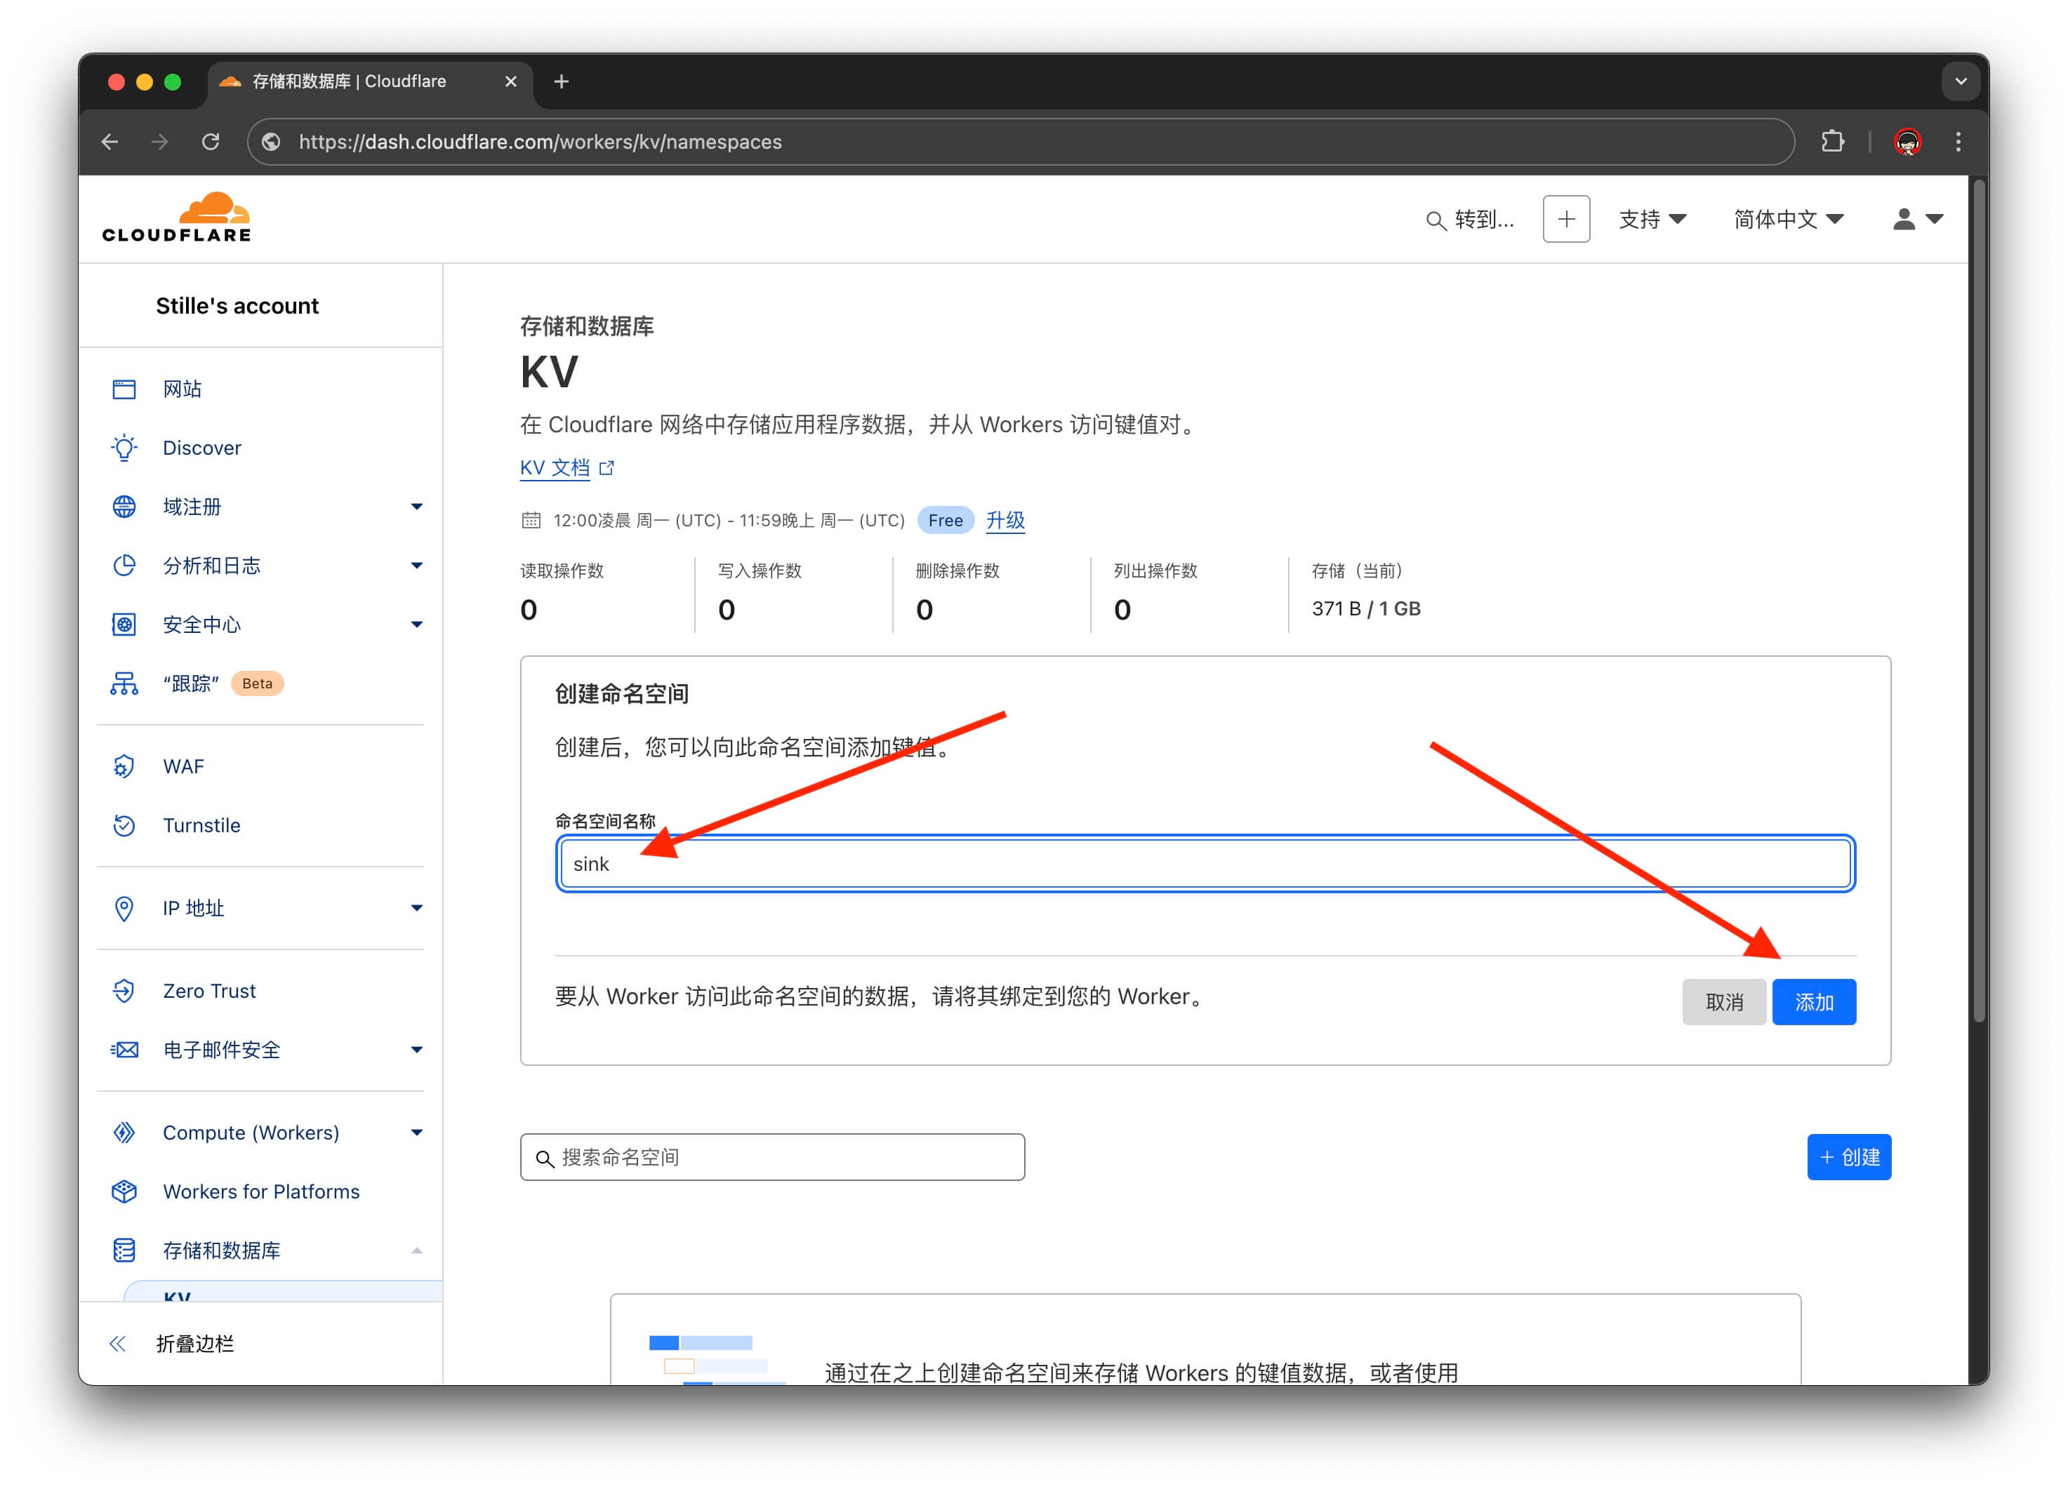Click the 电子邮件安全 envelope icon
Screen dimensions: 2068x1489
point(124,1050)
